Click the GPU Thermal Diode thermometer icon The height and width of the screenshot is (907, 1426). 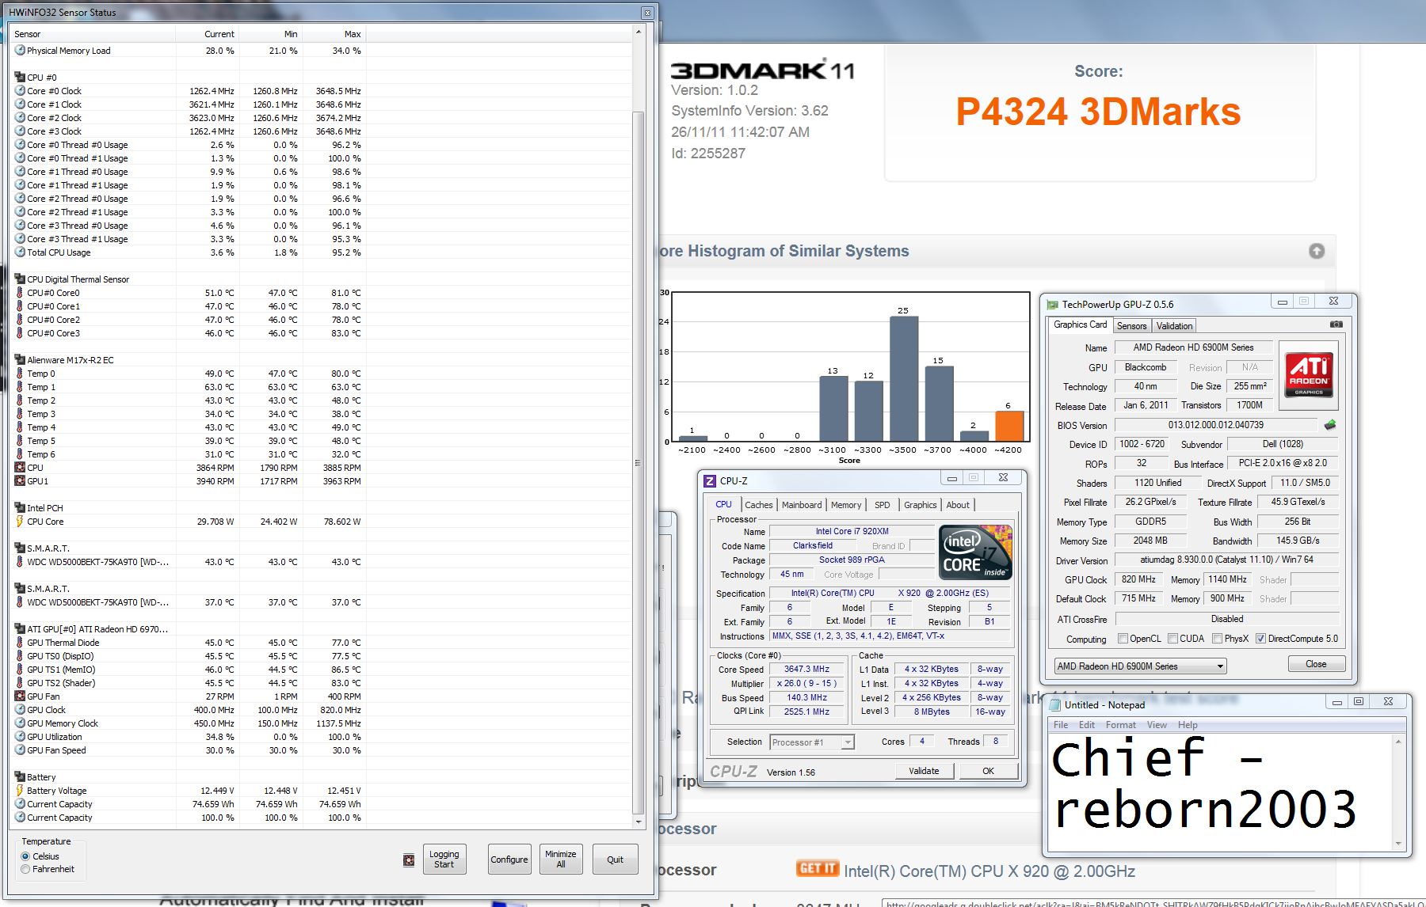20,643
